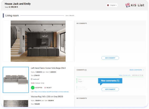Toggle ACCEPTED status for the sofa
The width and height of the screenshot is (149, 109).
[37, 88]
